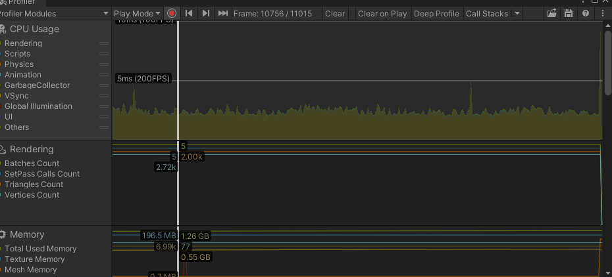Open the Profiler kebab options menu
Image resolution: width=612 pixels, height=277 pixels.
[x=603, y=13]
